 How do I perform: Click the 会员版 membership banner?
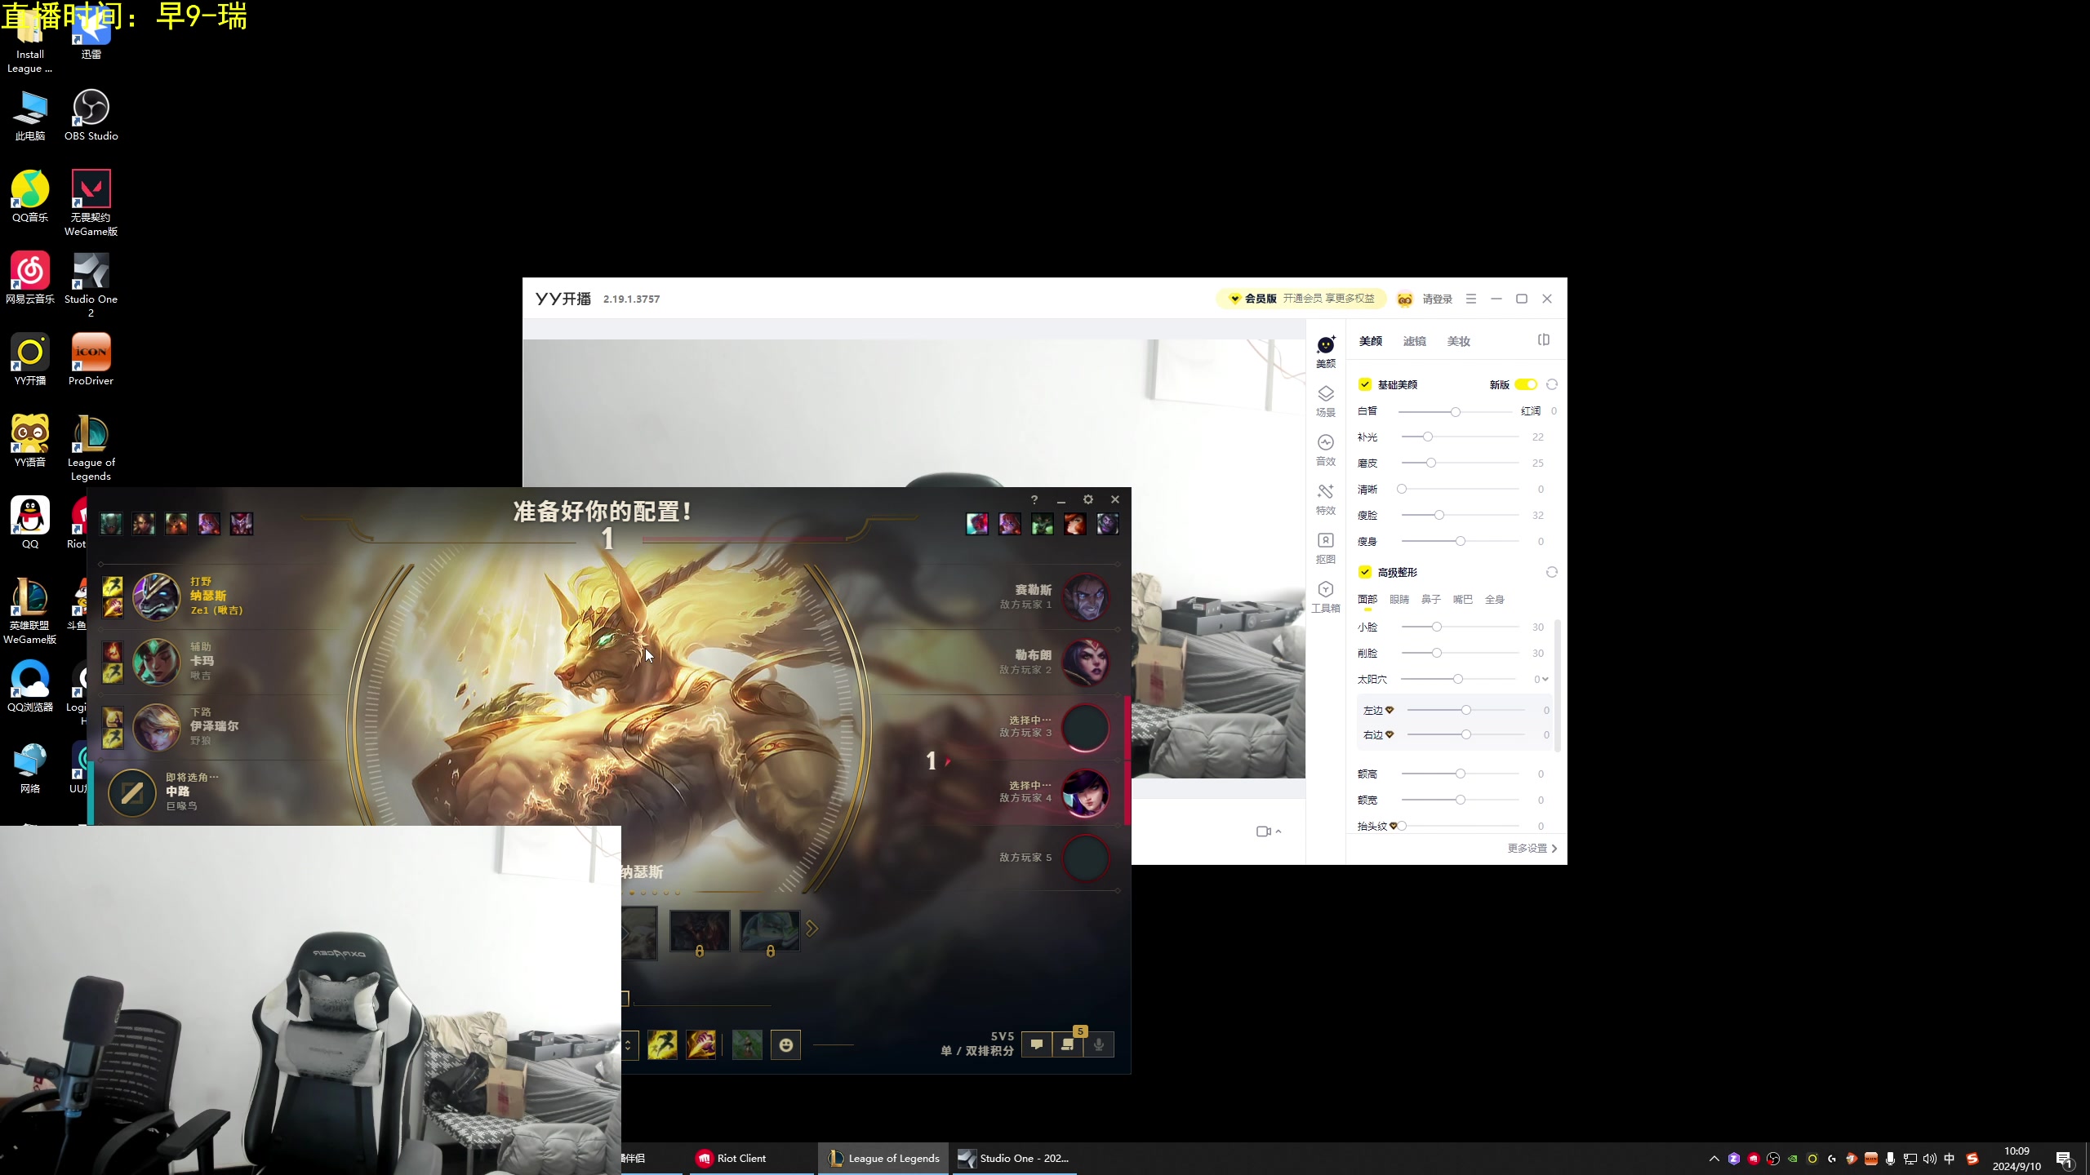coord(1301,299)
